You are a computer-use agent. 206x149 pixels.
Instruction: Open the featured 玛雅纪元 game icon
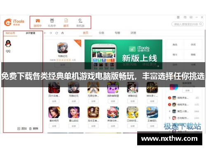[63, 48]
